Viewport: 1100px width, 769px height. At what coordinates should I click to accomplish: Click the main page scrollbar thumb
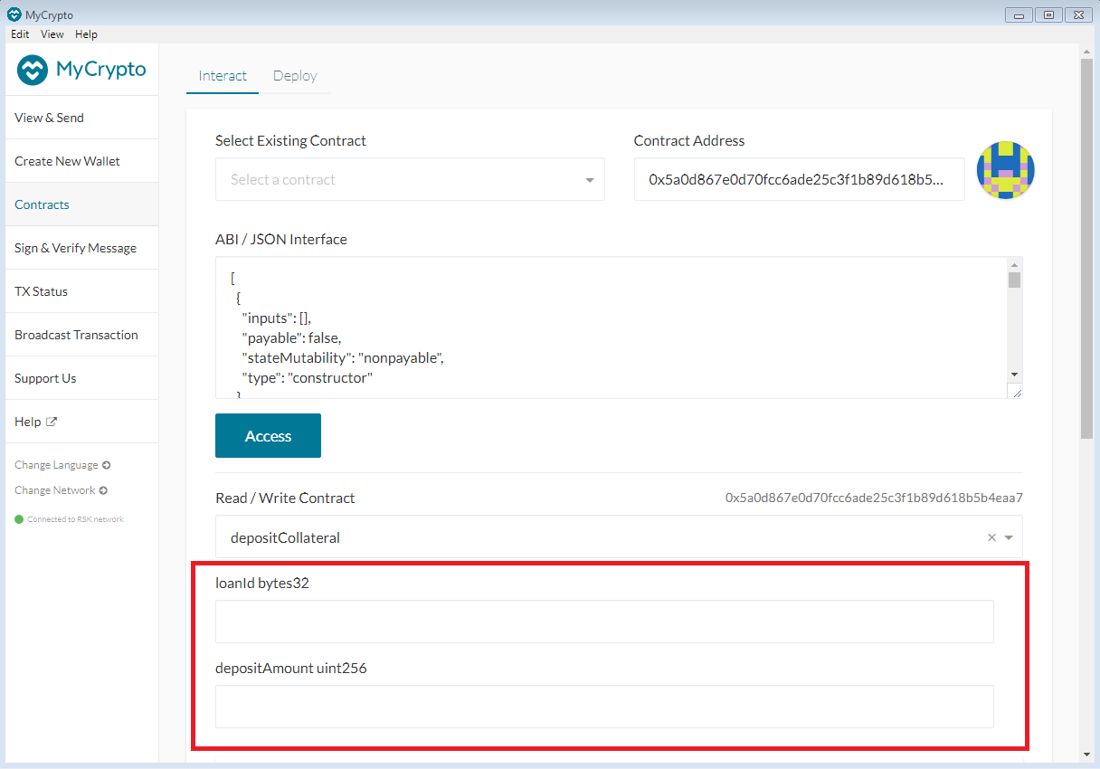[x=1086, y=249]
